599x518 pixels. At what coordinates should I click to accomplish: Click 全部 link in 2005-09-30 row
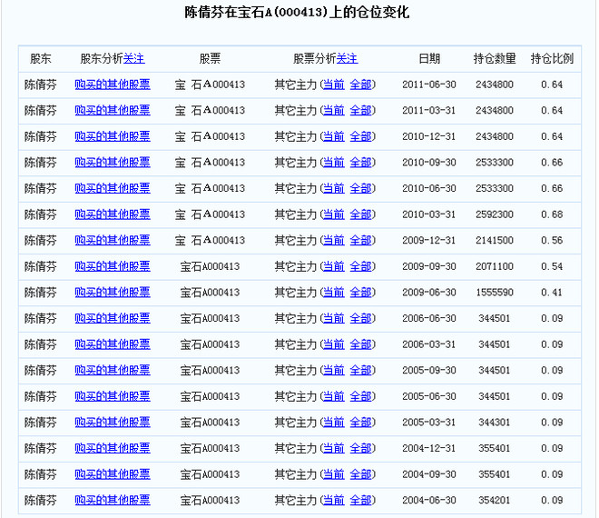click(360, 371)
